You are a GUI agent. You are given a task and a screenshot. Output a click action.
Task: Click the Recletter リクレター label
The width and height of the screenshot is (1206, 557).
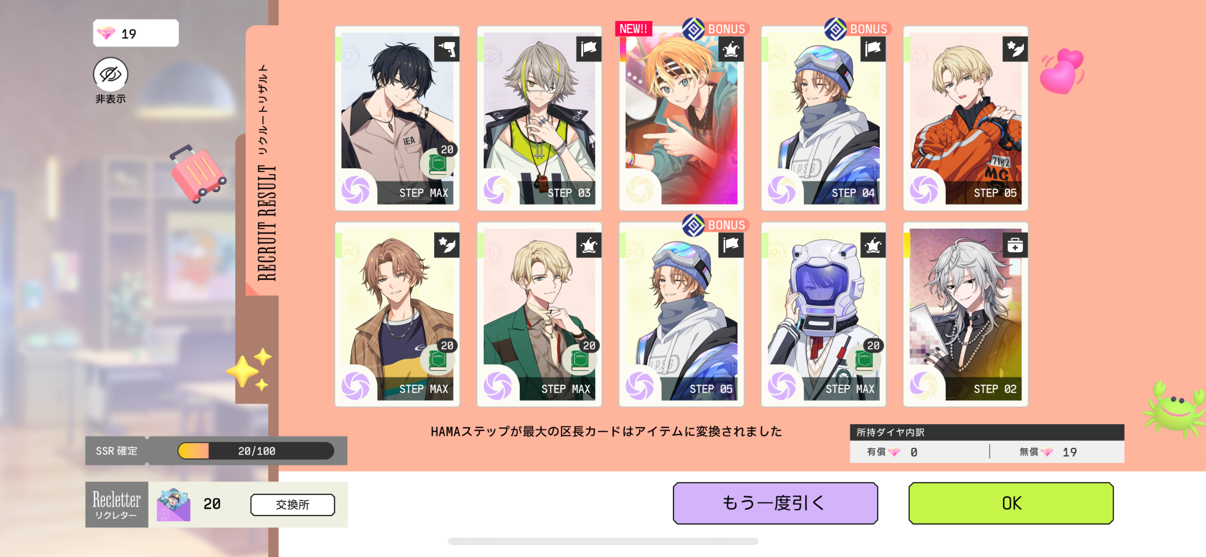(117, 505)
